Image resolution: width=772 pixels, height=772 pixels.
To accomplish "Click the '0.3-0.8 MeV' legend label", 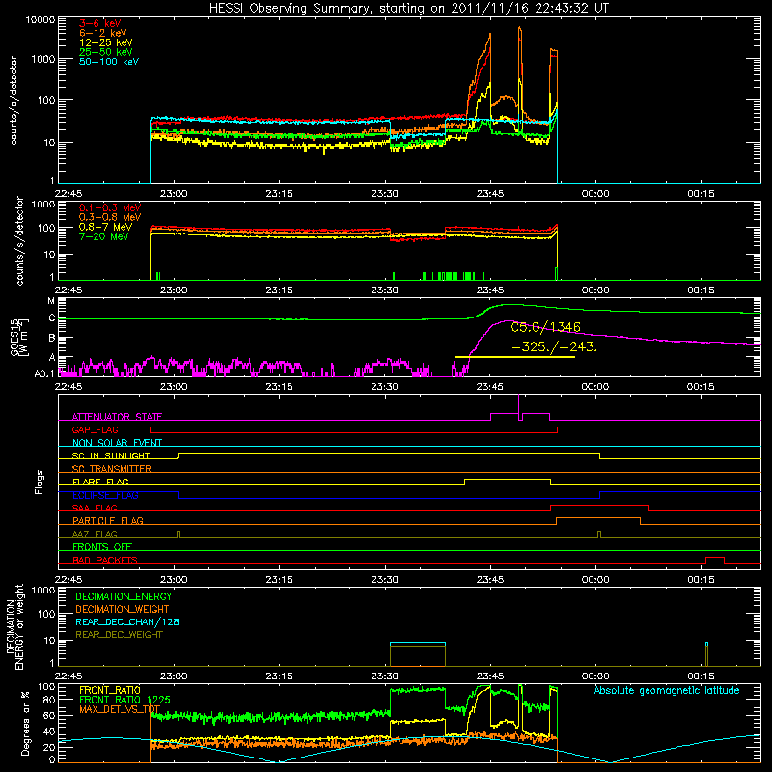I will pyautogui.click(x=109, y=217).
